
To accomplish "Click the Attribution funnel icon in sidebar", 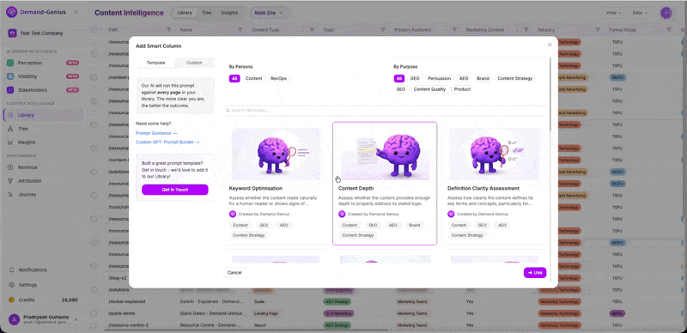I will point(10,181).
